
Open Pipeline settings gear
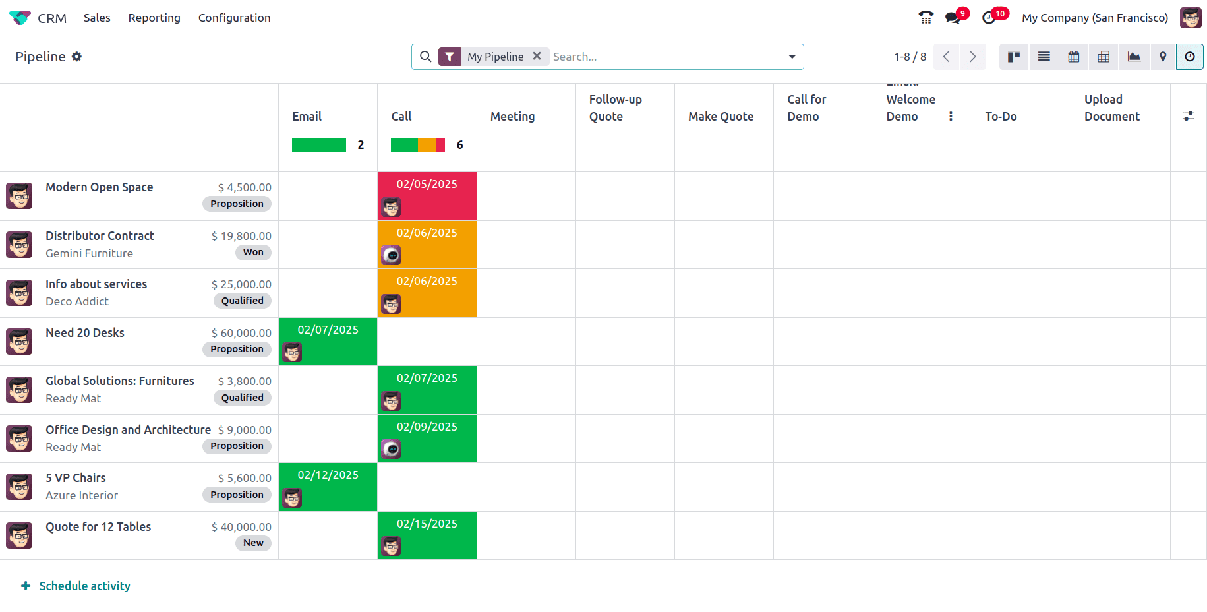77,57
